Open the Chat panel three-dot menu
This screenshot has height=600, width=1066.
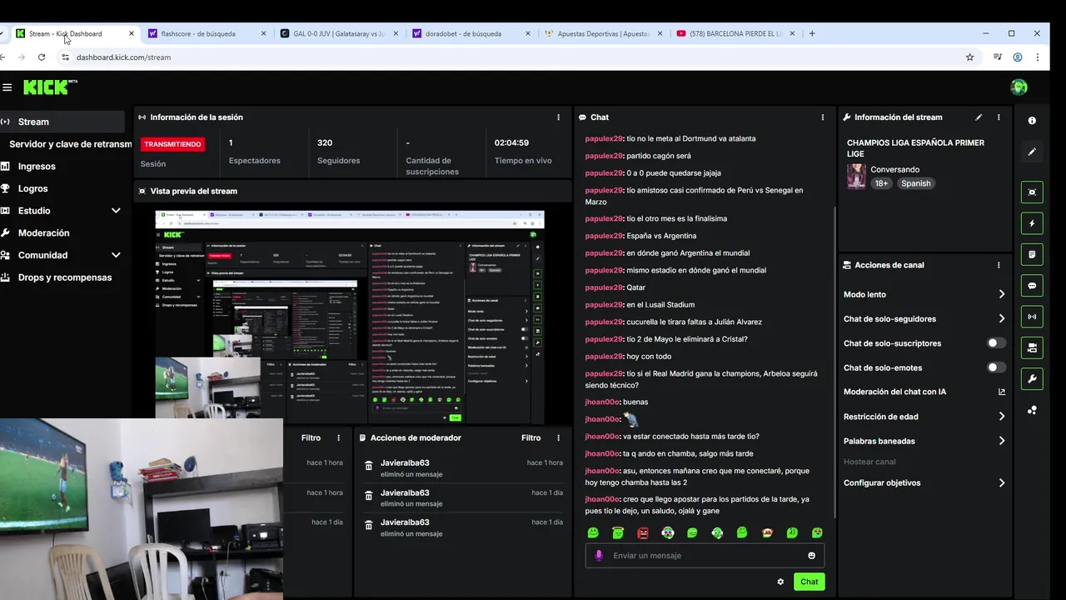pyautogui.click(x=822, y=117)
